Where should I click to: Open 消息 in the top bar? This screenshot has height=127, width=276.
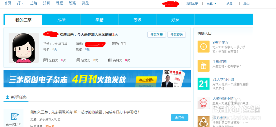[229, 3]
